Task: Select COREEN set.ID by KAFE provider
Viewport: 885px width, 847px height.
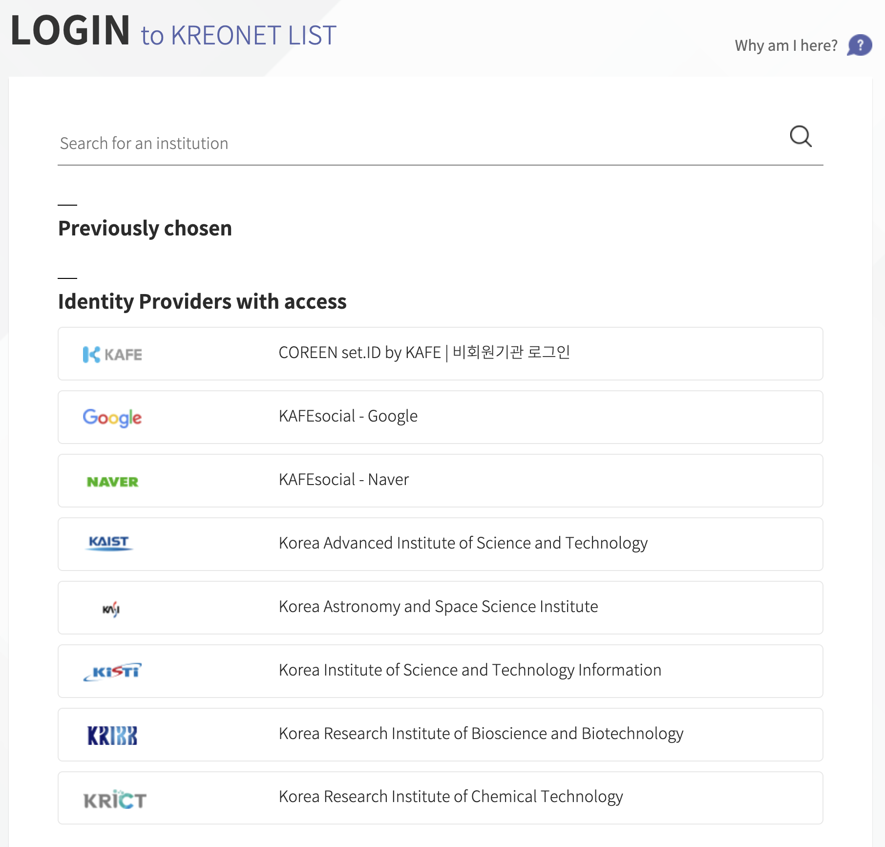Action: click(x=424, y=353)
